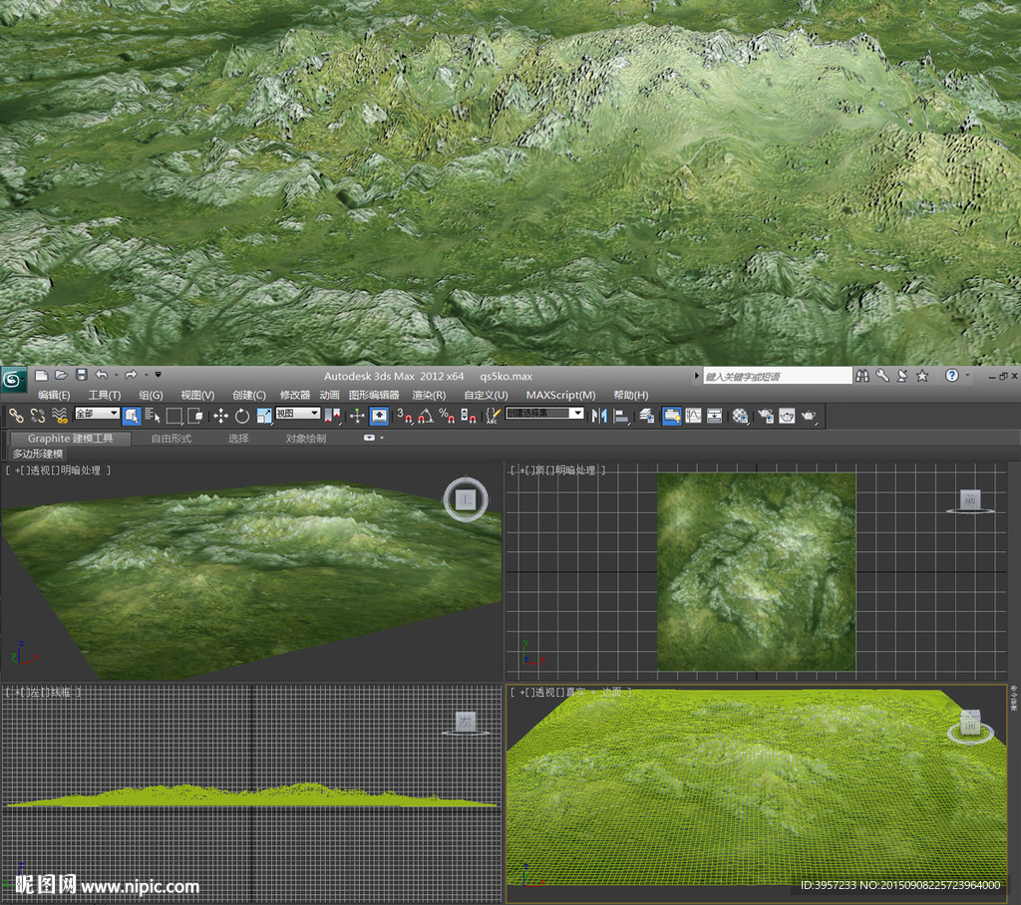Select the Select and Move tool
This screenshot has height=905, width=1021.
pos(222,416)
